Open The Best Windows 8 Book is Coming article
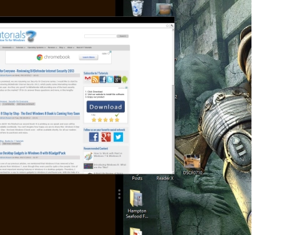Viewport: 292px width, 235px height. tap(40, 114)
